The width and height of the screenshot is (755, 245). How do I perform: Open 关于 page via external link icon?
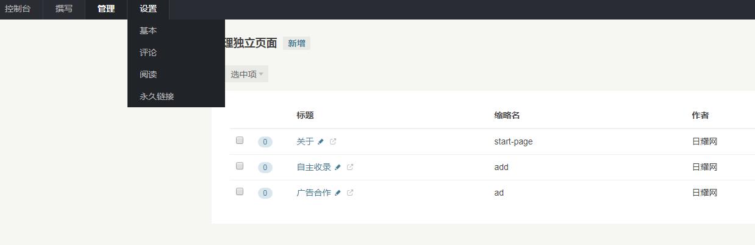(333, 141)
